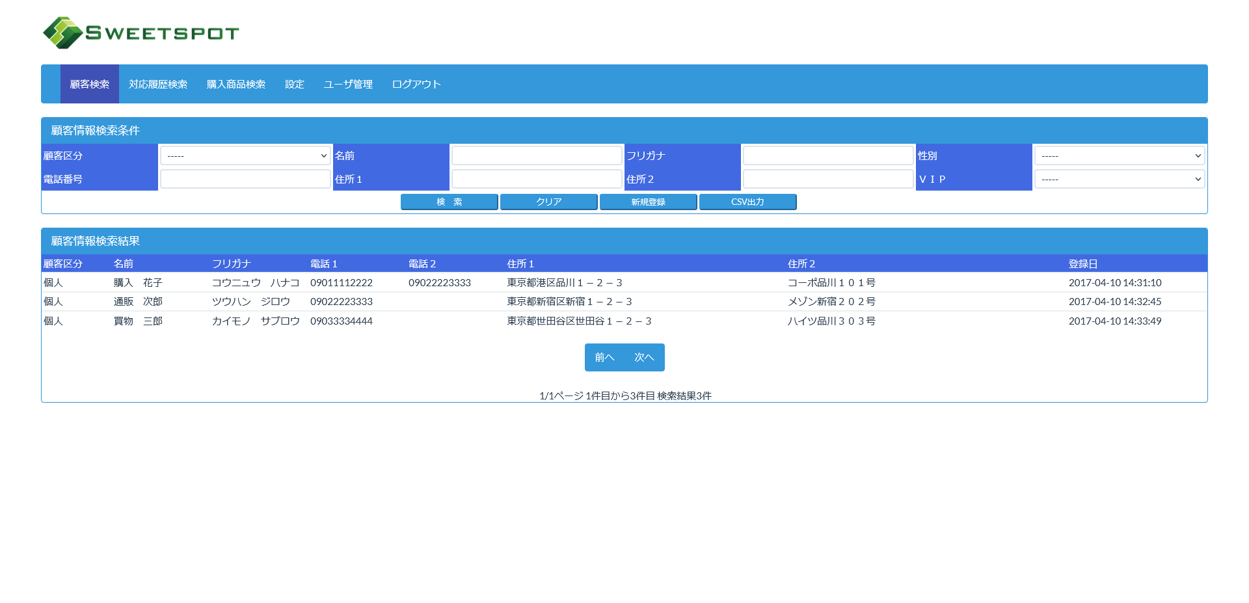
Task: Click inside the 電話番号 input field
Action: [245, 178]
